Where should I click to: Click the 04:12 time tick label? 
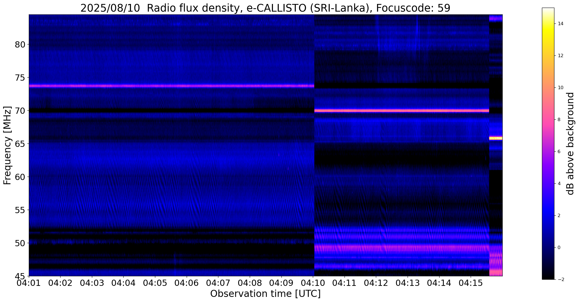click(x=376, y=282)
